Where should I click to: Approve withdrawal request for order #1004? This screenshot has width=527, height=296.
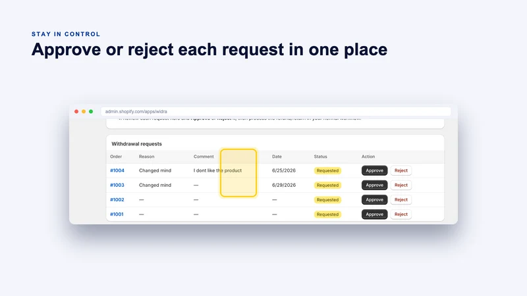pyautogui.click(x=374, y=170)
